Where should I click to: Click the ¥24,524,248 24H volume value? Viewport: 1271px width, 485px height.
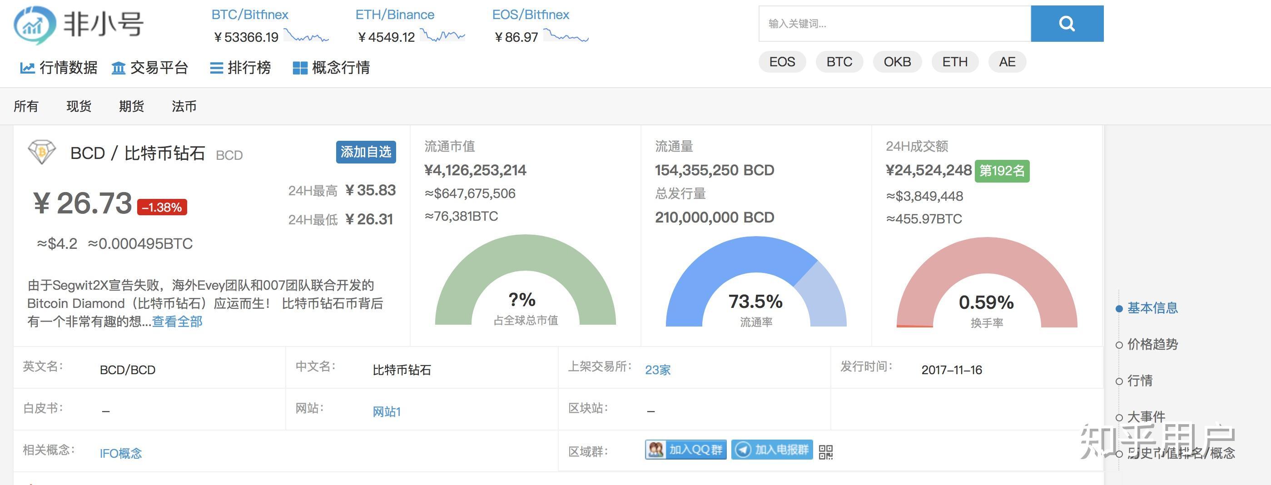[928, 170]
